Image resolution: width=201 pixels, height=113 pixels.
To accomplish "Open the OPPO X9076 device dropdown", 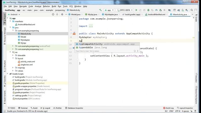I will 125,10.
